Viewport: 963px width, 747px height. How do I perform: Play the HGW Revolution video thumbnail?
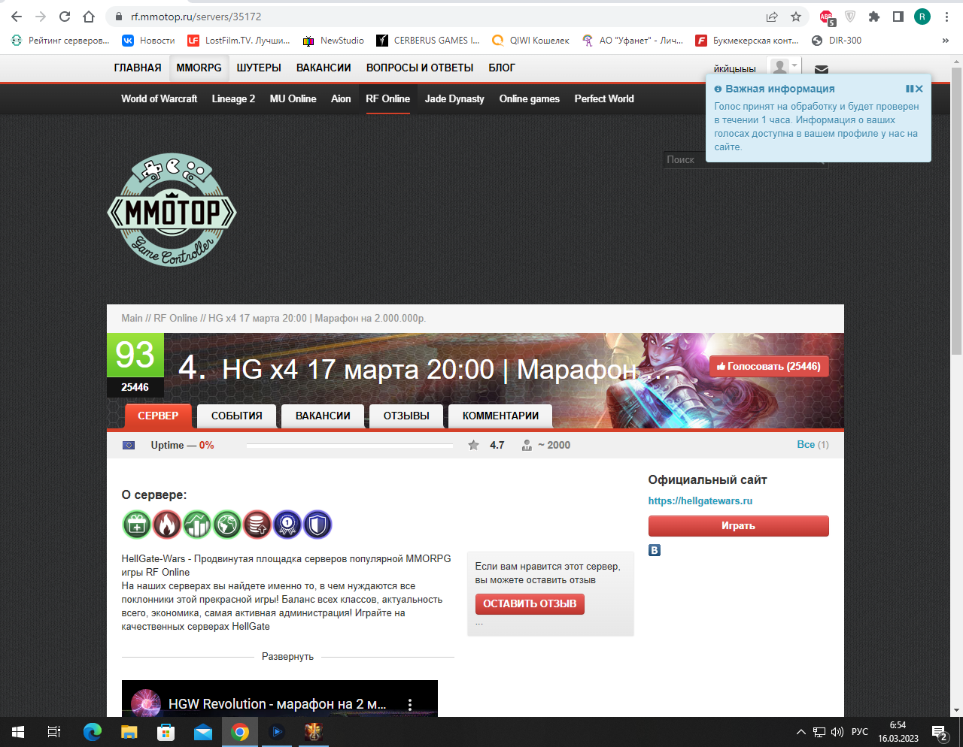[x=280, y=699]
